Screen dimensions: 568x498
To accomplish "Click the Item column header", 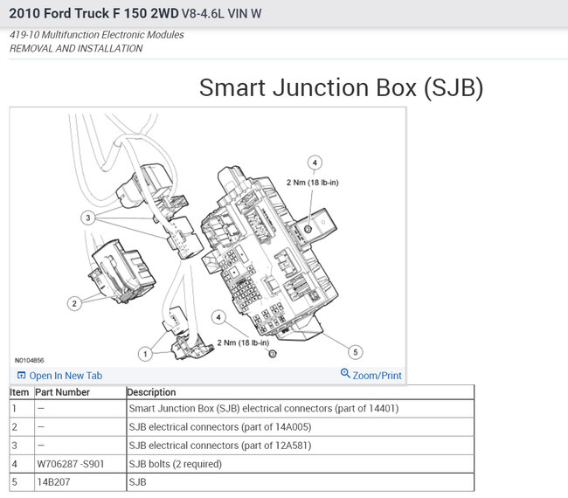I will coord(19,392).
